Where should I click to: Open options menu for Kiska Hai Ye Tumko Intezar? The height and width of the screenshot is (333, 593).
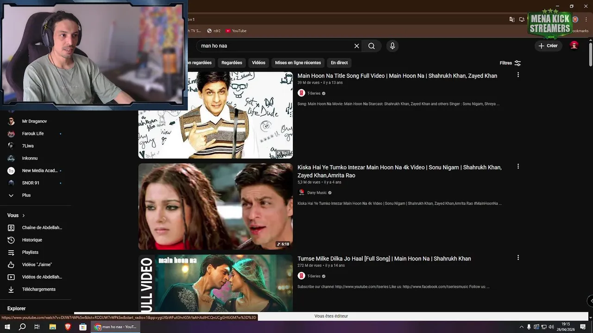click(518, 166)
